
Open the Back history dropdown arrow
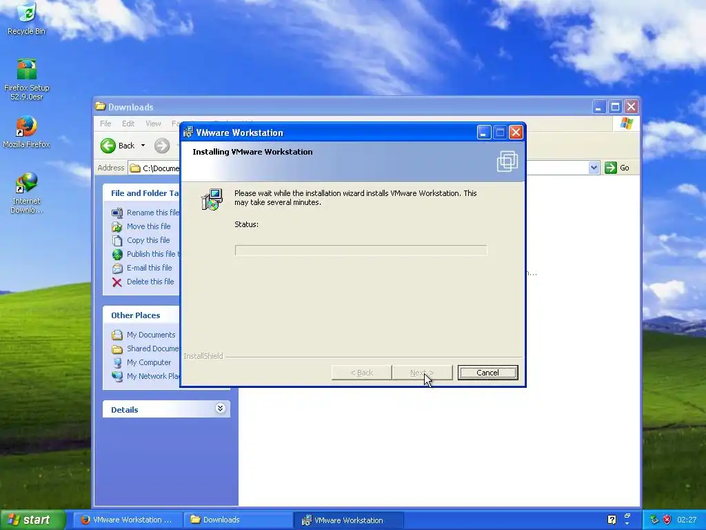[143, 146]
